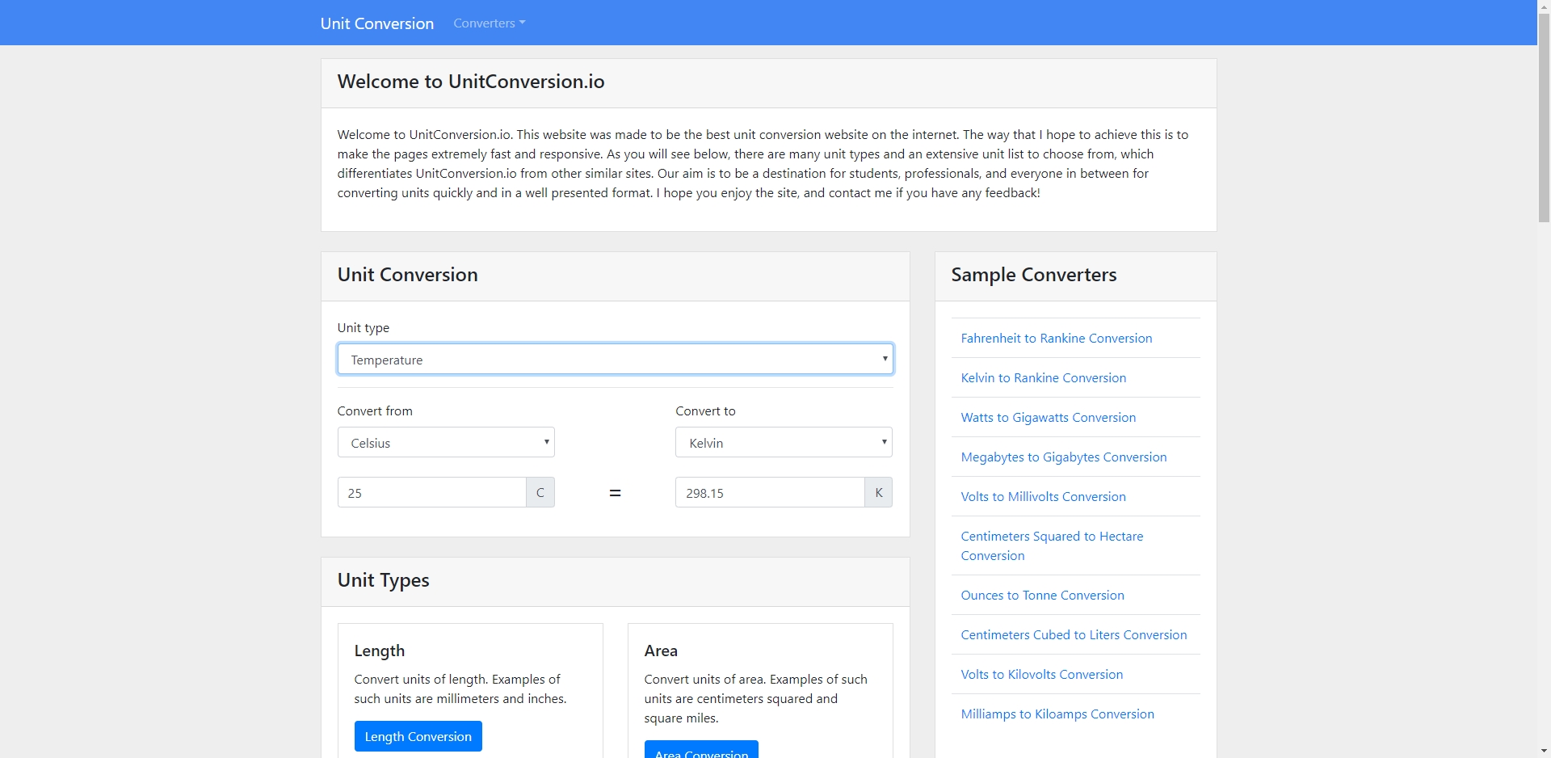
Task: Click the input field containing 25
Action: pos(432,493)
